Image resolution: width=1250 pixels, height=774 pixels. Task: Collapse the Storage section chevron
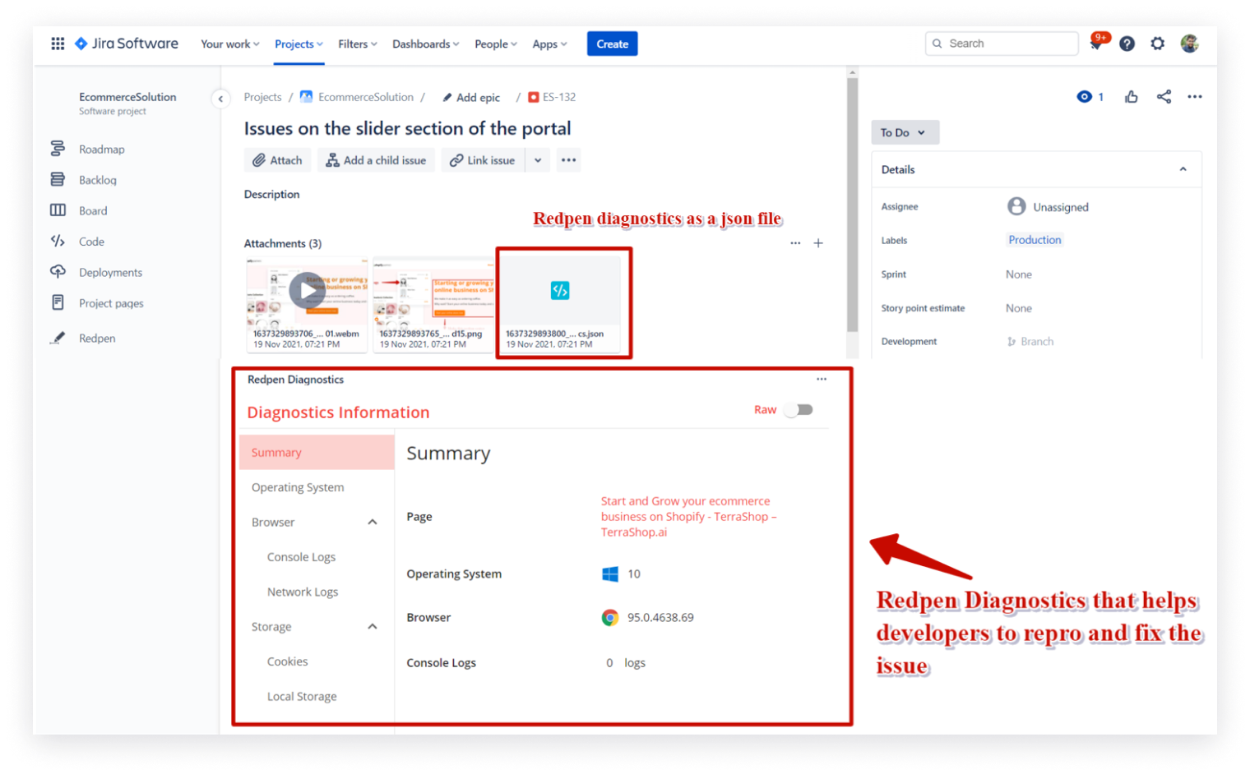pyautogui.click(x=373, y=627)
